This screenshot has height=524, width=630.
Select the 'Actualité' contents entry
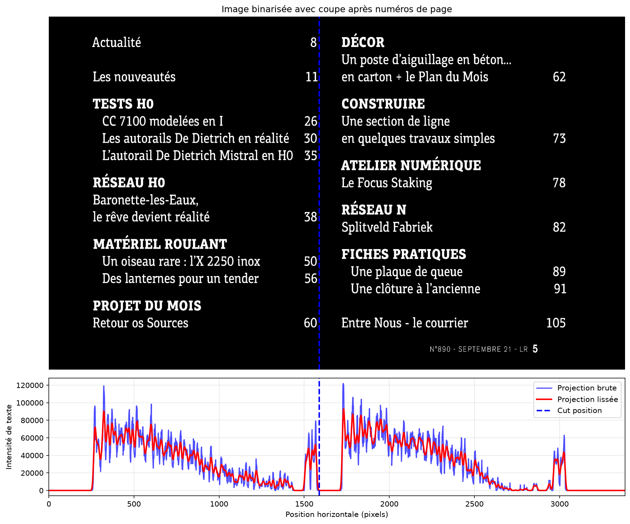click(117, 42)
